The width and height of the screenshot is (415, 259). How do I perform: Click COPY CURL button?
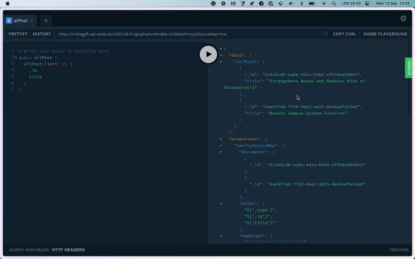pos(344,34)
